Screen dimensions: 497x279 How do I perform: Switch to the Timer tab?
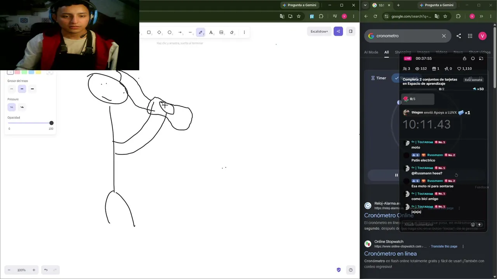pyautogui.click(x=379, y=78)
